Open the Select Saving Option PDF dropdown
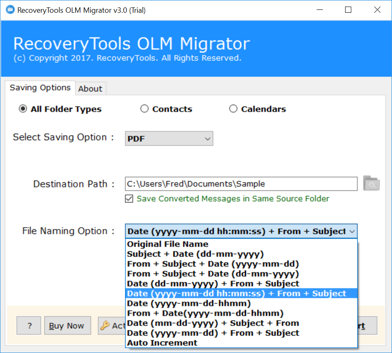 [x=169, y=139]
